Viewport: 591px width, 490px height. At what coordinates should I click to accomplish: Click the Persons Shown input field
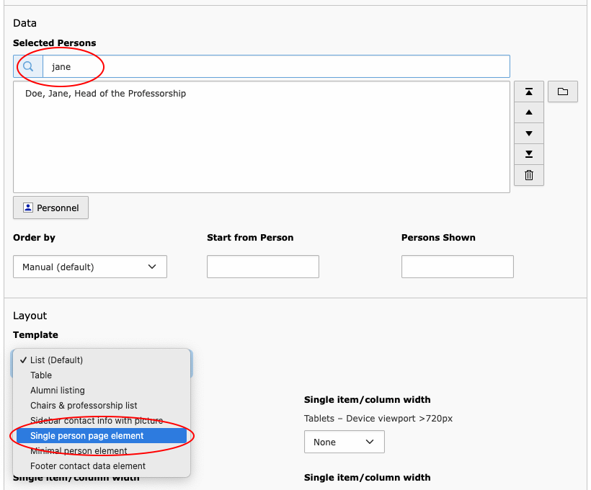[x=457, y=267]
